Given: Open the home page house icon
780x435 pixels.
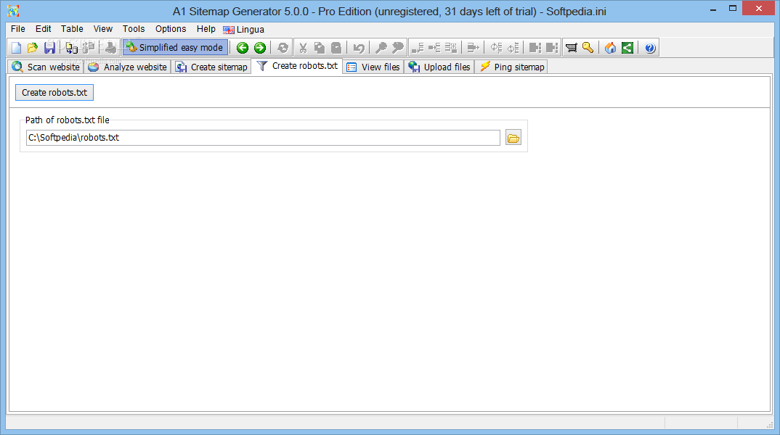Looking at the screenshot, I should click(610, 48).
